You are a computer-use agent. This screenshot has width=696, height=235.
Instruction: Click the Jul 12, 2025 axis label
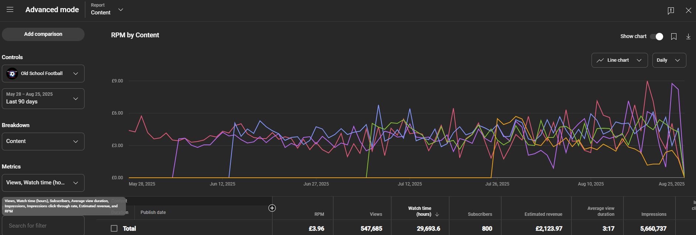409,184
